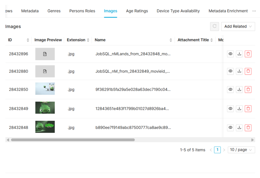Screen dimensions: 260x178
Task: Open thumbnail preview for image 28432849
Action: pos(45,108)
